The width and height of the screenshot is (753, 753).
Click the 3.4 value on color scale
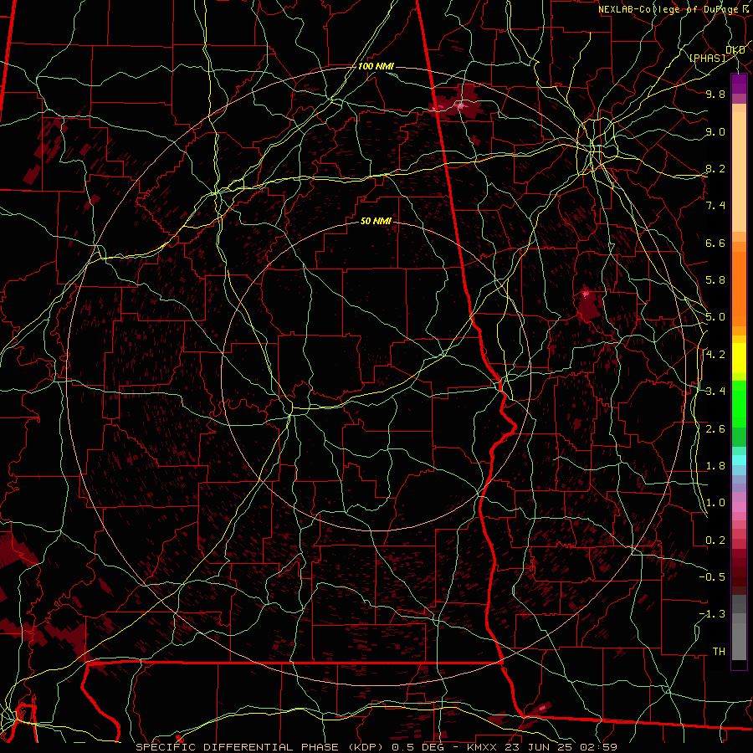coord(715,392)
